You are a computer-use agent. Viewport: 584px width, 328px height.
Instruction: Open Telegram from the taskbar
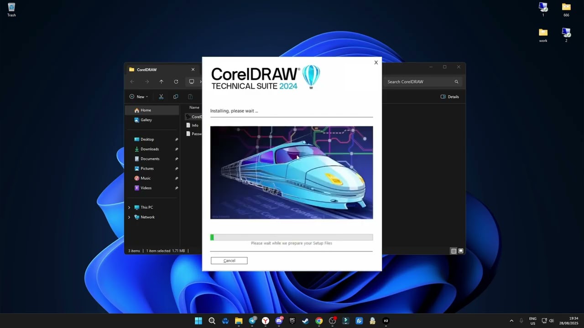pyautogui.click(x=252, y=321)
